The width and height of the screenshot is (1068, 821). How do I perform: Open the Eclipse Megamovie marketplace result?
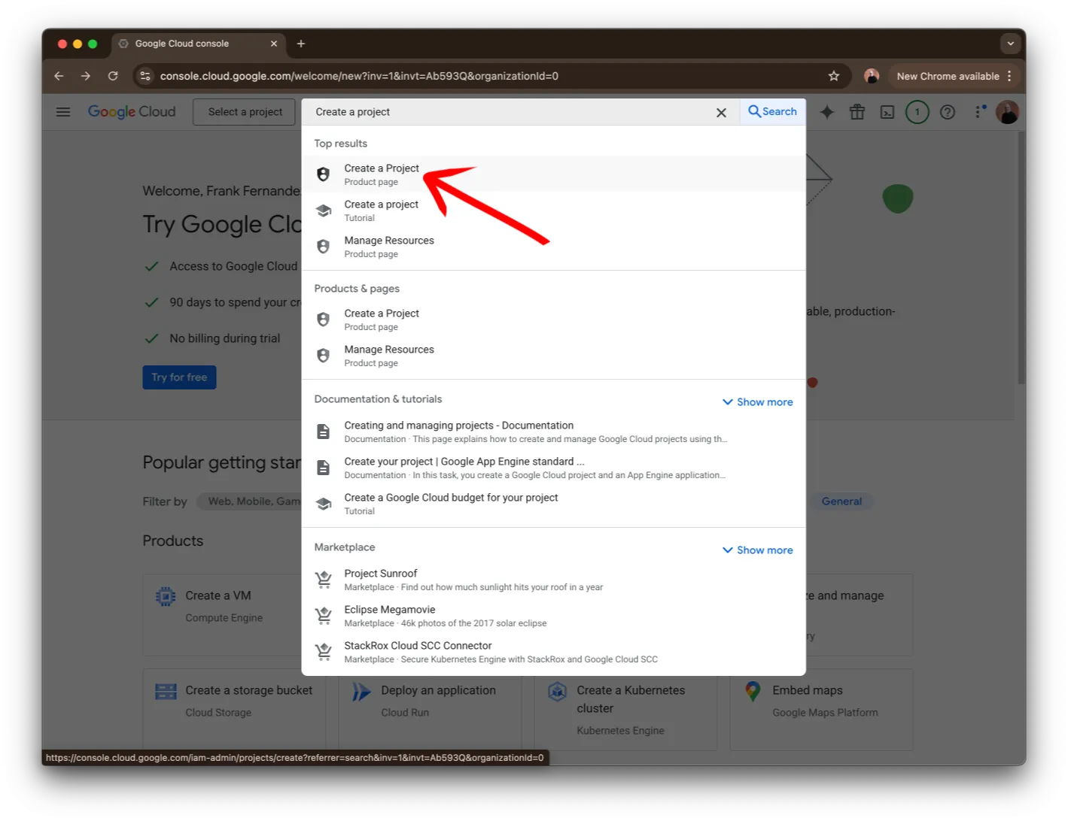point(553,616)
